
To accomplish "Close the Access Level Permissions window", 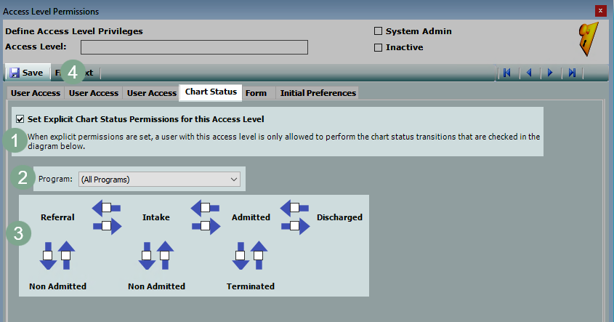I will (600, 11).
